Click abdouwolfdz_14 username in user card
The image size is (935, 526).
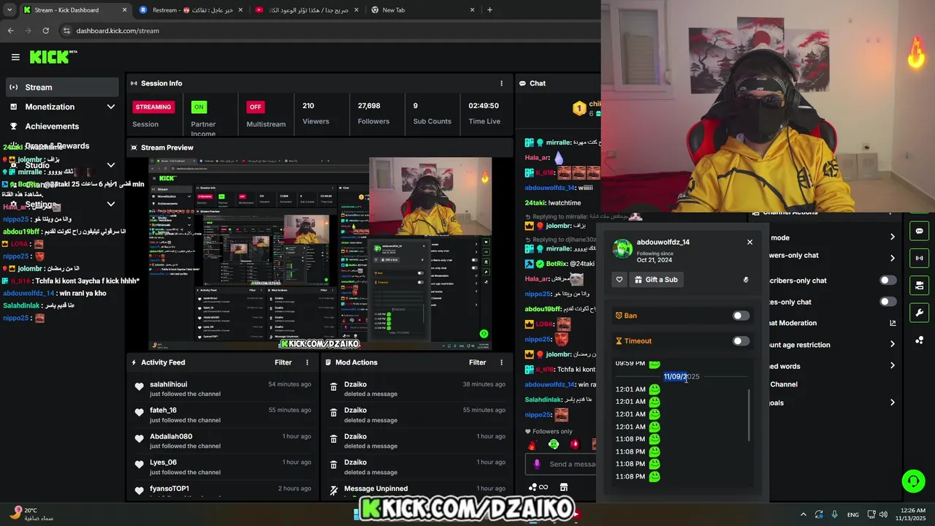pyautogui.click(x=663, y=242)
